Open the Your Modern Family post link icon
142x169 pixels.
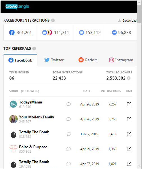click(129, 119)
